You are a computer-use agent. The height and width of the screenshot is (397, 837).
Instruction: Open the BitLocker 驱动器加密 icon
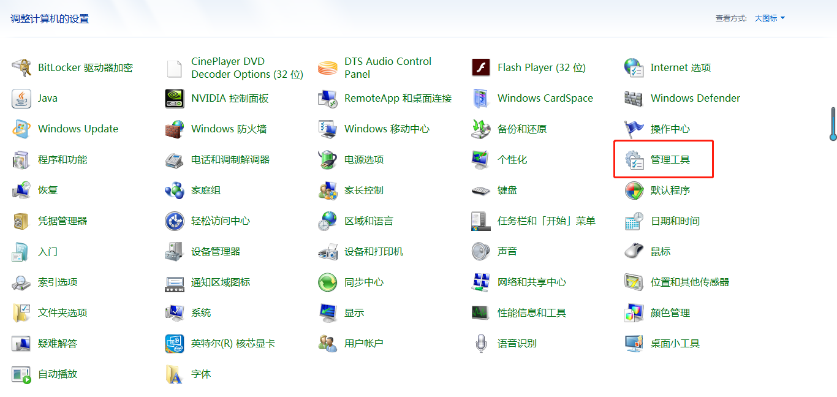coord(21,67)
